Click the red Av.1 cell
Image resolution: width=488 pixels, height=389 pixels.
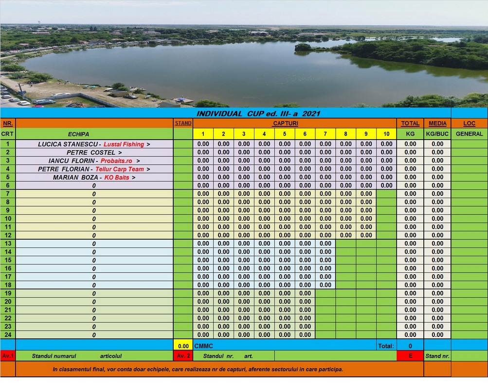8,356
